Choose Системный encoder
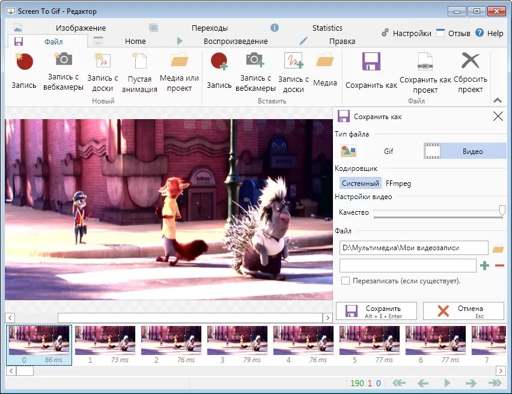 [x=360, y=183]
